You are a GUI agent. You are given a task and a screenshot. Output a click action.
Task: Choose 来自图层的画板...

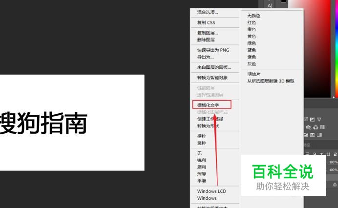pos(214,67)
